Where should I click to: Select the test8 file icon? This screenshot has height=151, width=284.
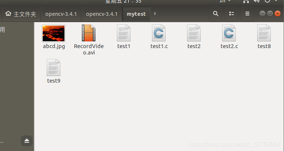coord(264,33)
